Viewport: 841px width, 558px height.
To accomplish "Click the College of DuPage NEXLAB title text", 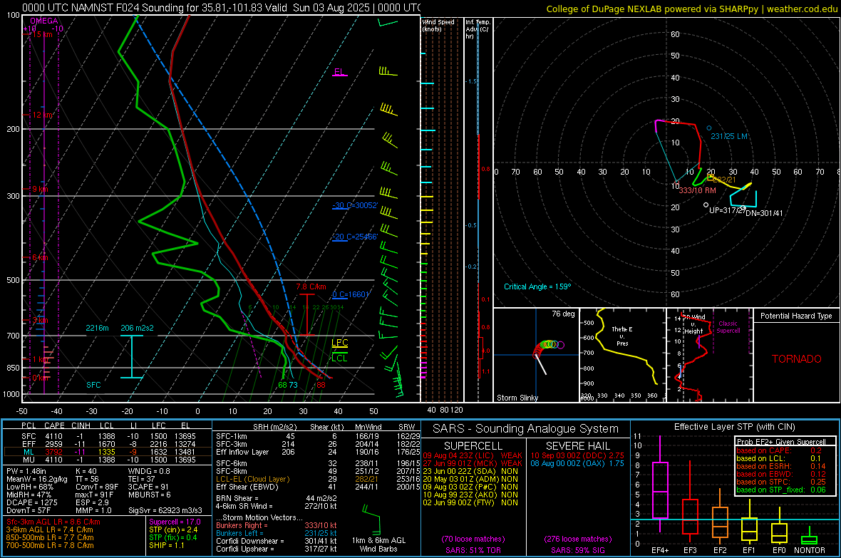I will click(691, 9).
